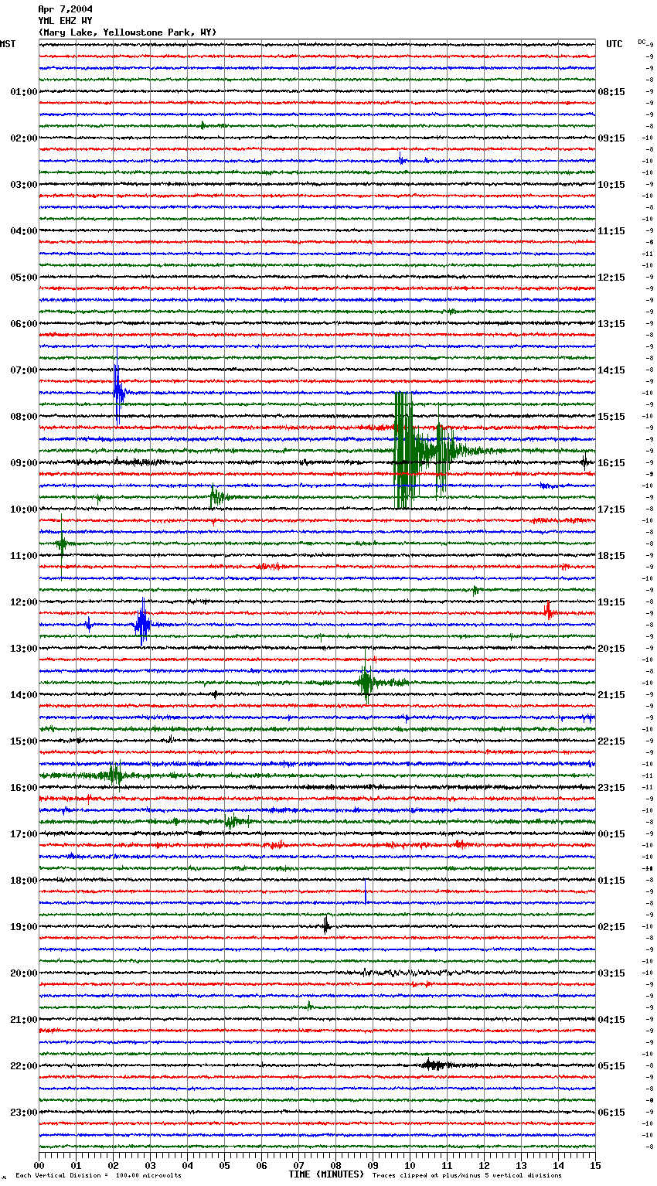The height and width of the screenshot is (1186, 657).
Task: Click the 21:15 UTC time label
Action: point(611,695)
